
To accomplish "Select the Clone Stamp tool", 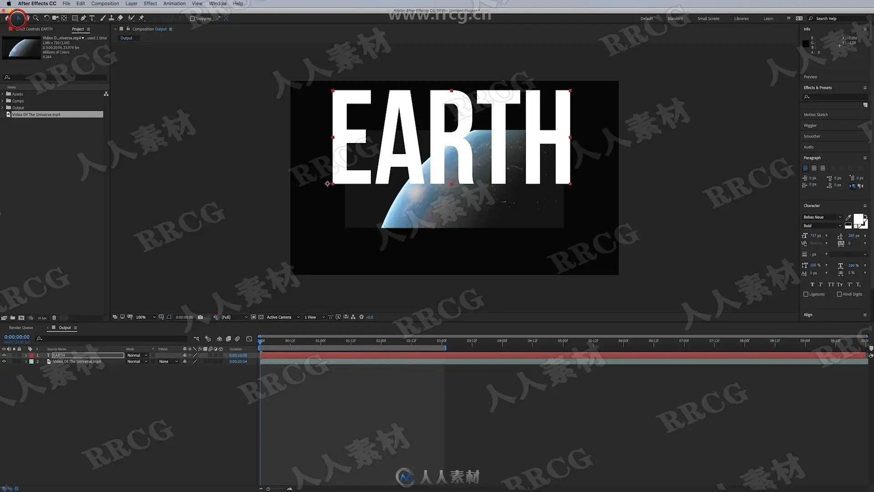I will [x=111, y=18].
